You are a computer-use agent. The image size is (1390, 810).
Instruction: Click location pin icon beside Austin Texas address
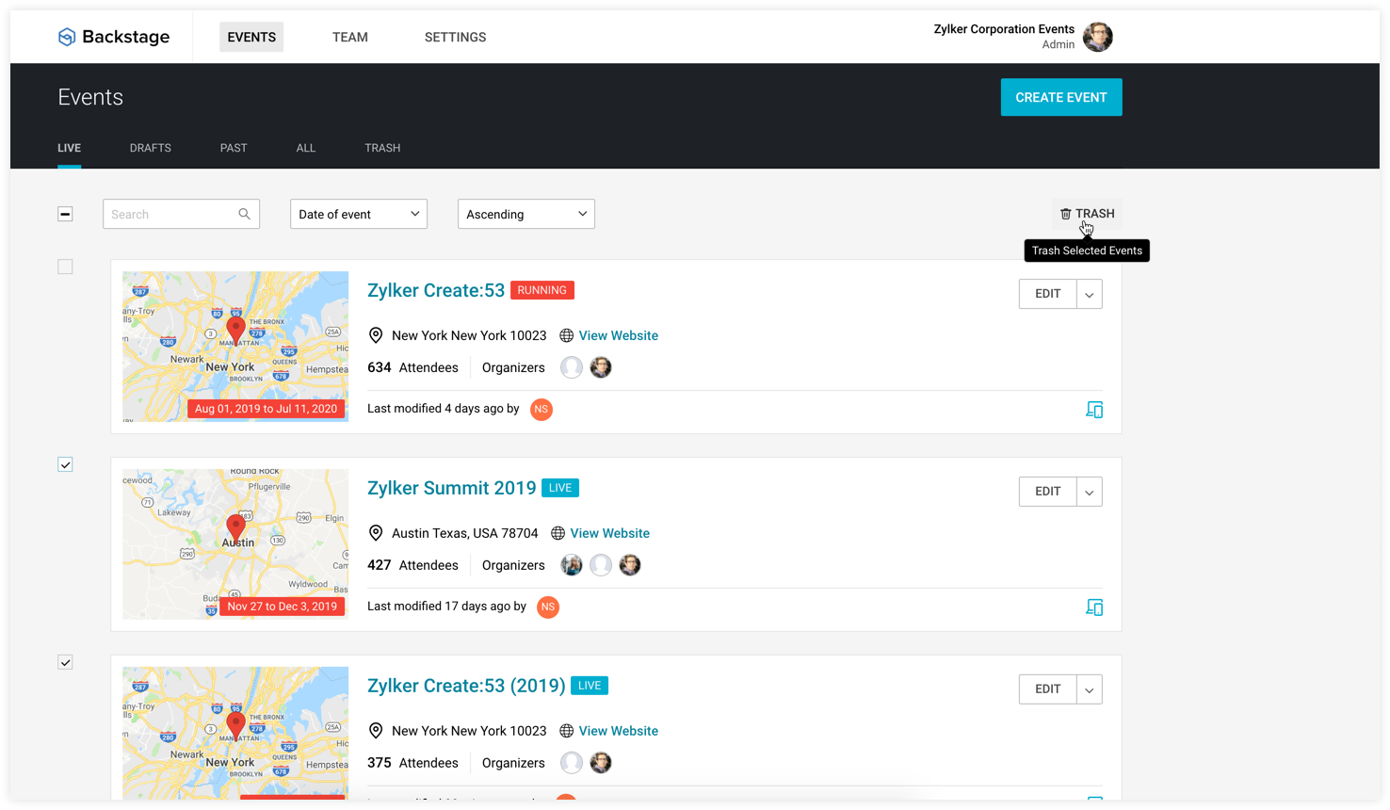click(x=376, y=533)
